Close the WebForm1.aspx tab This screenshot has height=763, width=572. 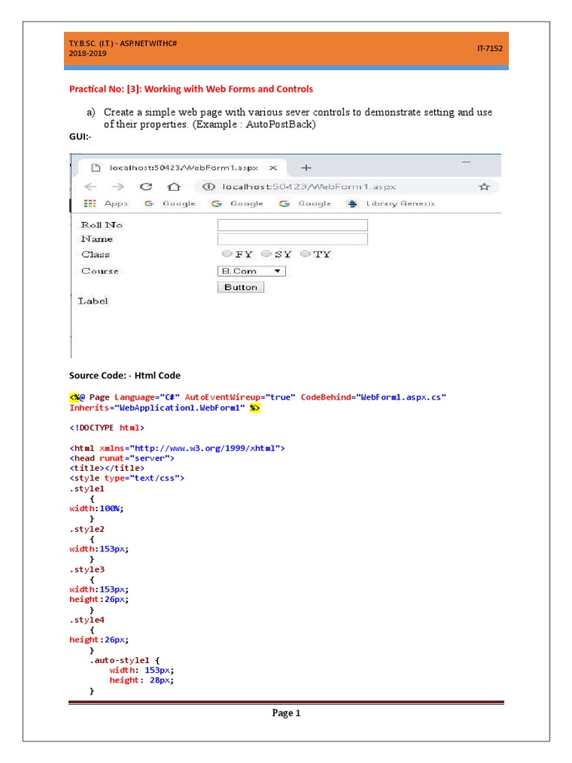coord(273,168)
